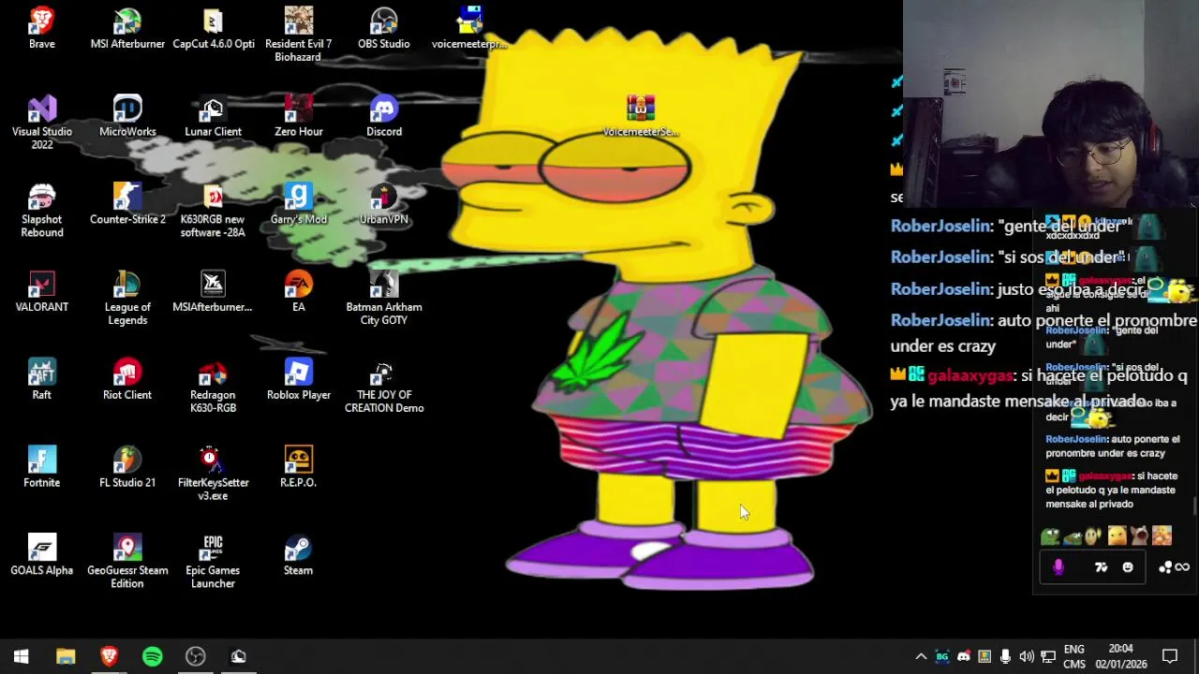Switch to Lunar Client in the taskbar
Viewport: 1199px width, 674px height.
pos(238,656)
